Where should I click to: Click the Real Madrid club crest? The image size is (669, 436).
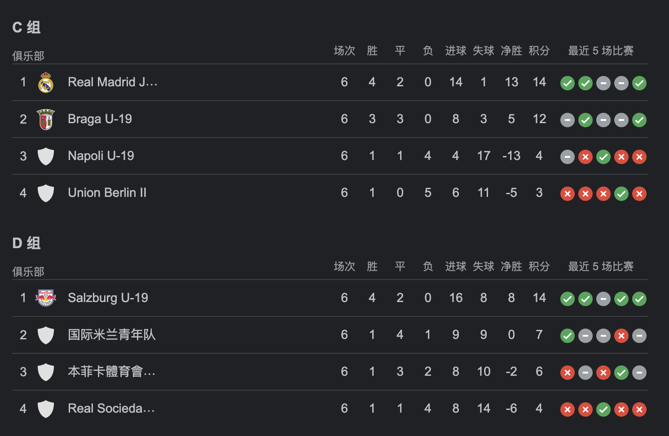tap(46, 82)
